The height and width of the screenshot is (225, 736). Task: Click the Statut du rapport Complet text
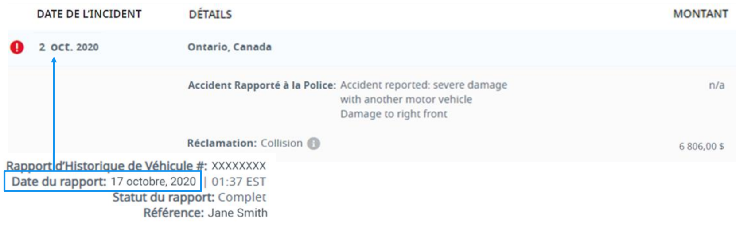[242, 198]
